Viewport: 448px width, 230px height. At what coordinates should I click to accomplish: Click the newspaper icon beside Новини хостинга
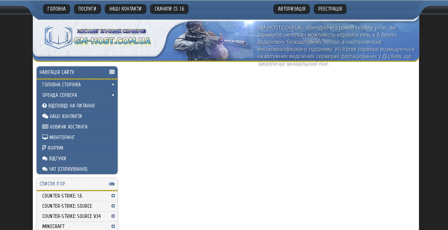pos(45,127)
